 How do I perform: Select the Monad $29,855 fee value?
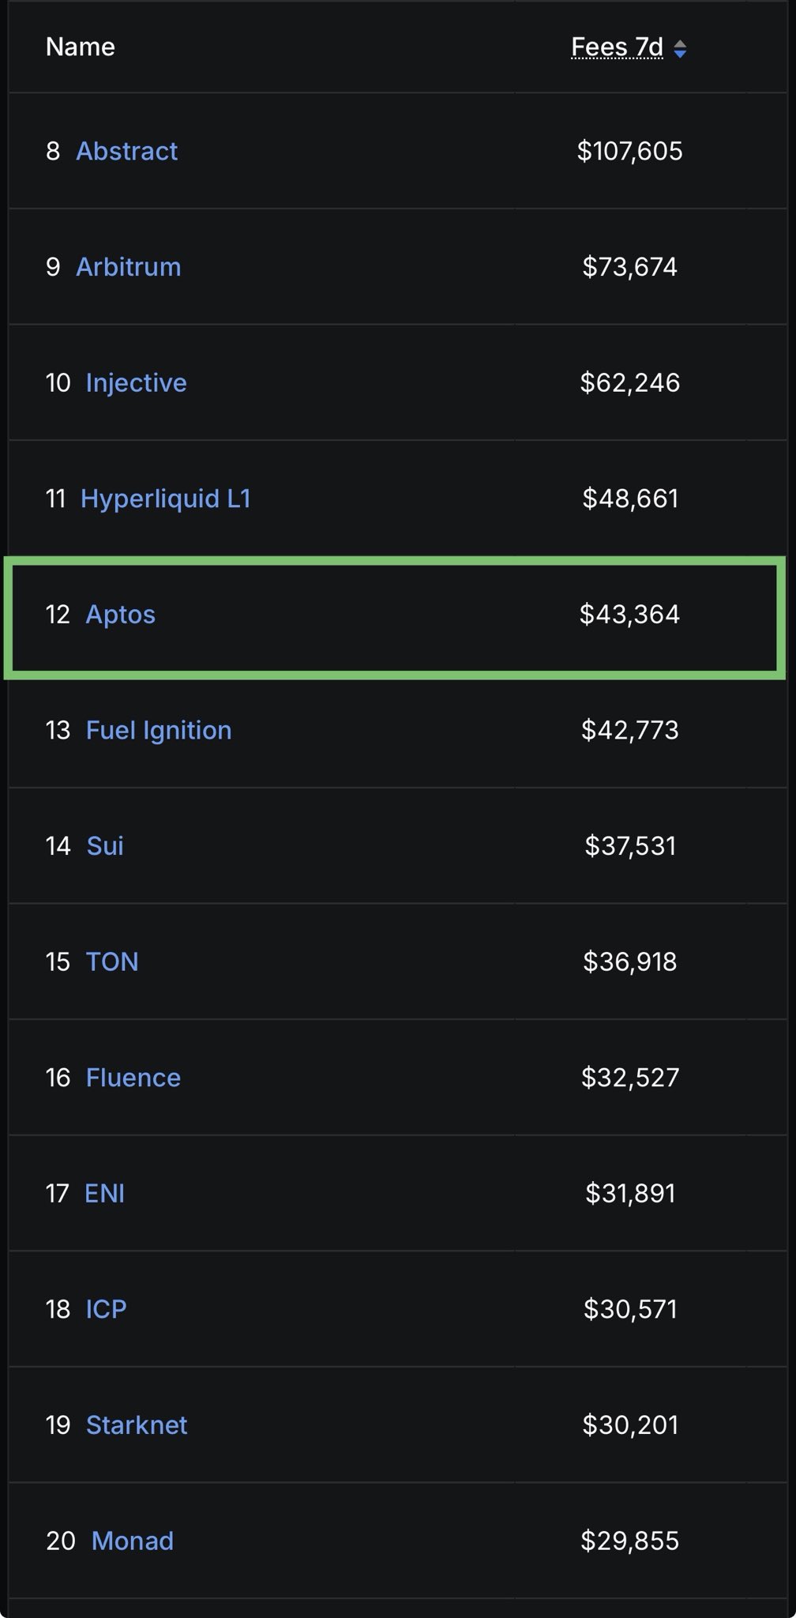(629, 1541)
